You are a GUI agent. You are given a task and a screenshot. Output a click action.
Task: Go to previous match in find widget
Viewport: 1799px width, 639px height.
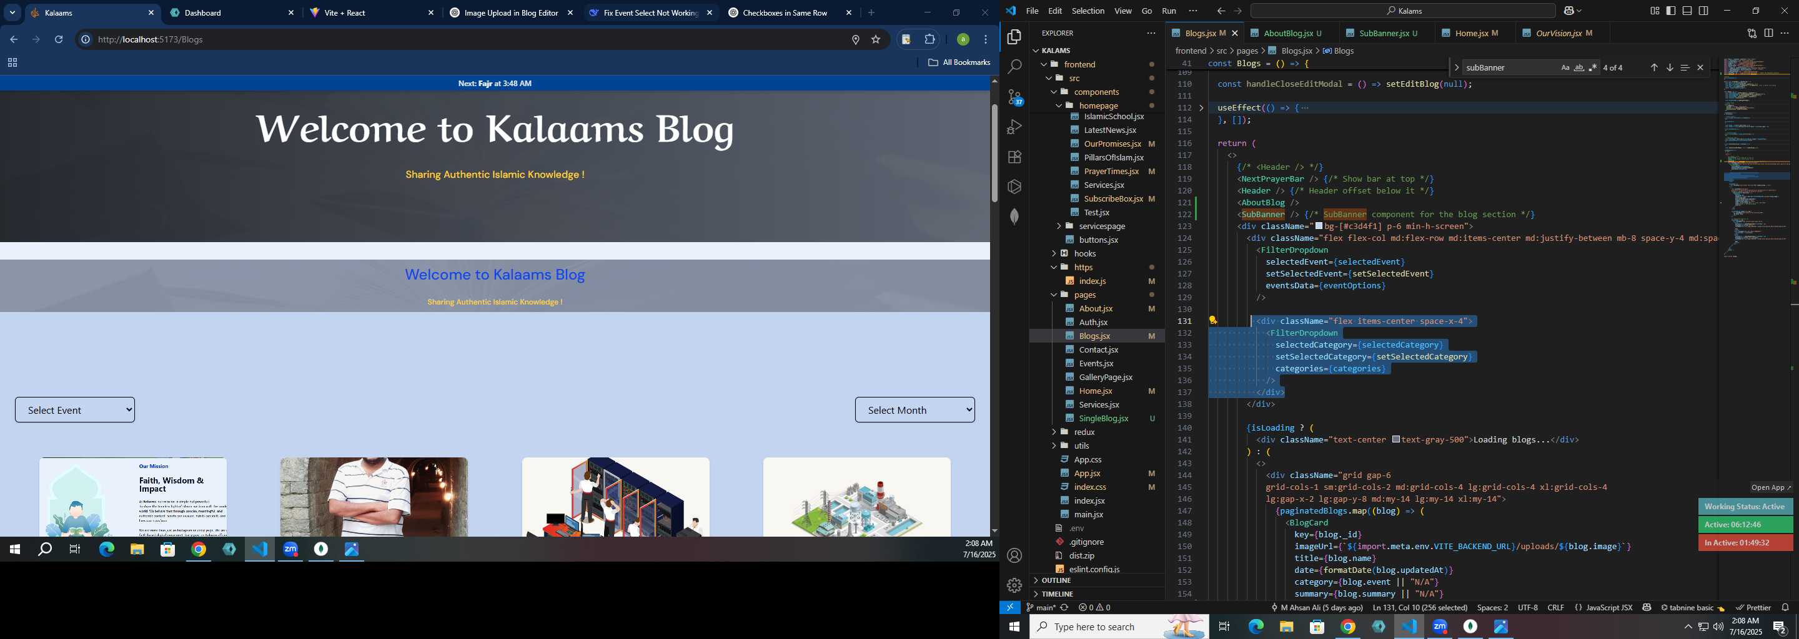coord(1653,67)
